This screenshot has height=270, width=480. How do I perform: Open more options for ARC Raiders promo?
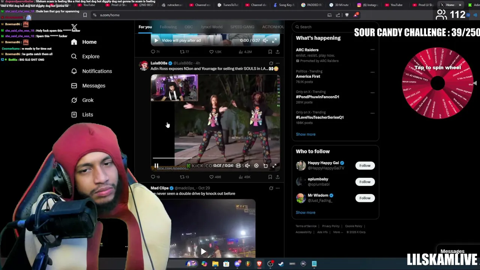pyautogui.click(x=372, y=49)
